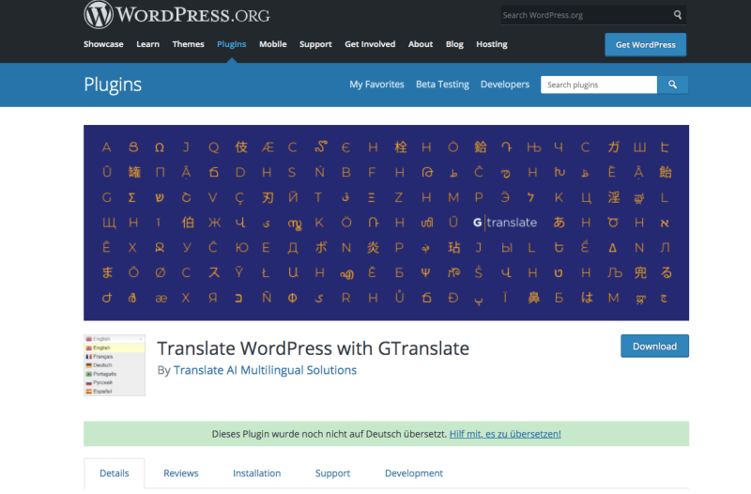Image resolution: width=751 pixels, height=494 pixels.
Task: Switch to the Development tab
Action: click(414, 473)
